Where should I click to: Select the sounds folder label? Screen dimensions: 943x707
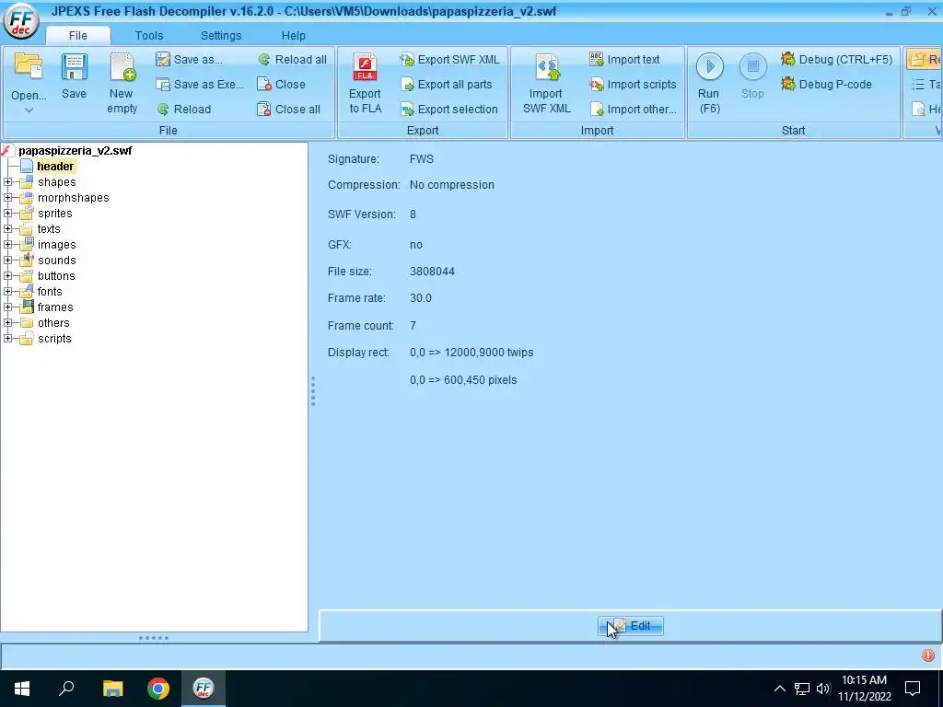pos(56,260)
